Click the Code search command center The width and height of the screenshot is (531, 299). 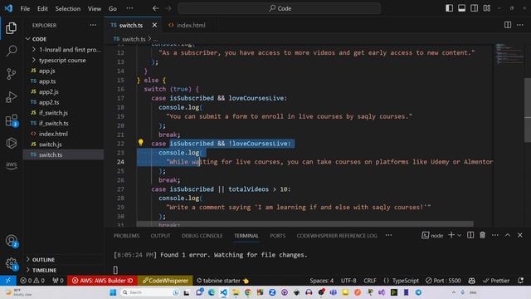(280, 8)
